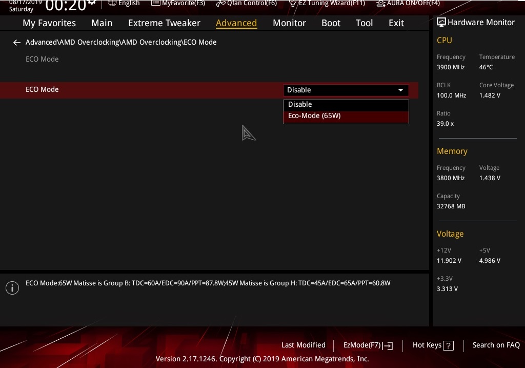
Task: Open the Boot tab
Action: [x=331, y=23]
